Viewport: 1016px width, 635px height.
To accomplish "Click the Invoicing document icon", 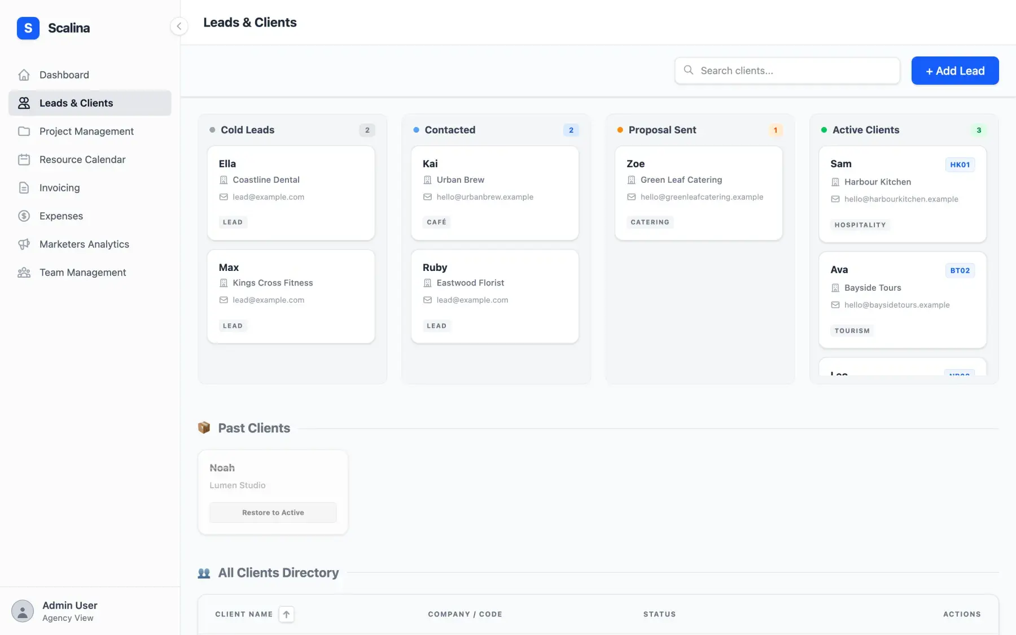I will click(24, 187).
